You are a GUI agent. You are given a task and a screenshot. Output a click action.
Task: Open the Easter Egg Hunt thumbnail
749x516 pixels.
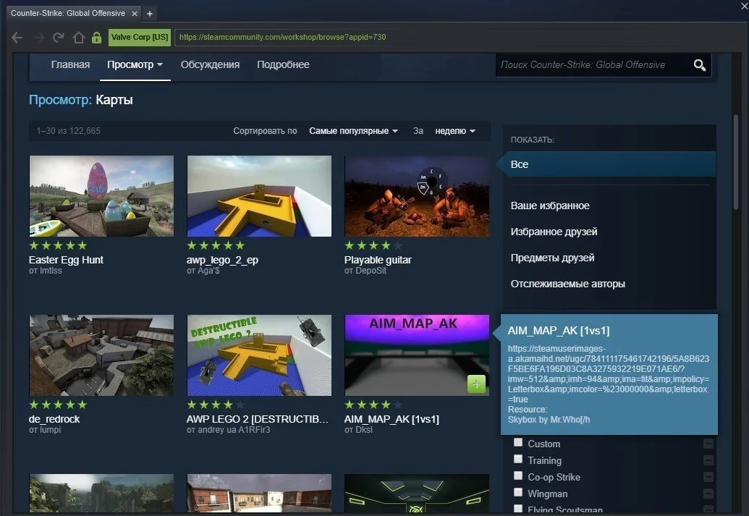pyautogui.click(x=101, y=196)
